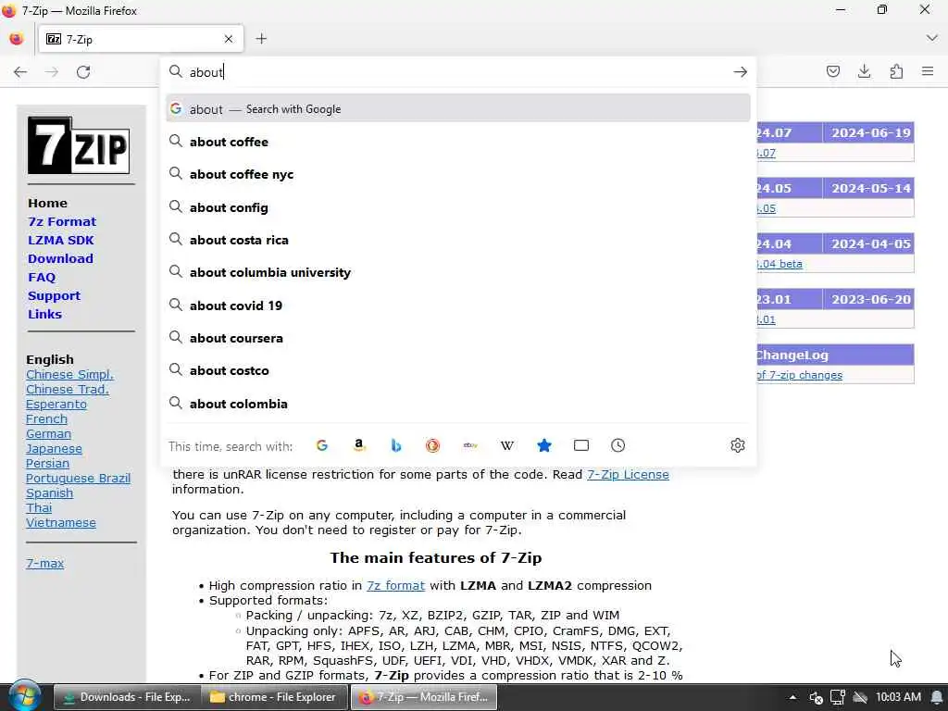Screen dimensions: 948x711
Task: Choose the 'about coffee' suggestion
Action: pyautogui.click(x=458, y=142)
